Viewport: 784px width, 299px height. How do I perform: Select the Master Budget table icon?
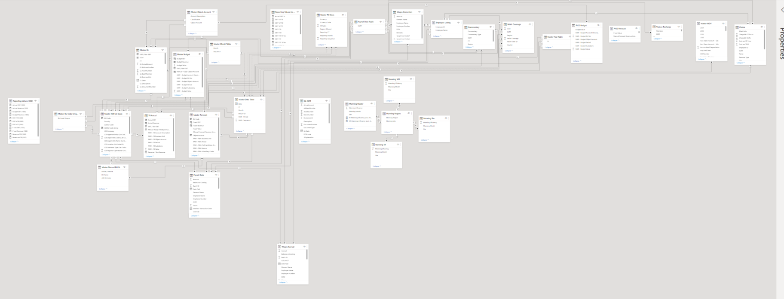coord(175,54)
